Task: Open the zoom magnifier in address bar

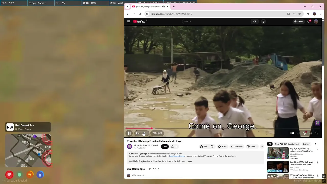Action: pyautogui.click(x=294, y=14)
